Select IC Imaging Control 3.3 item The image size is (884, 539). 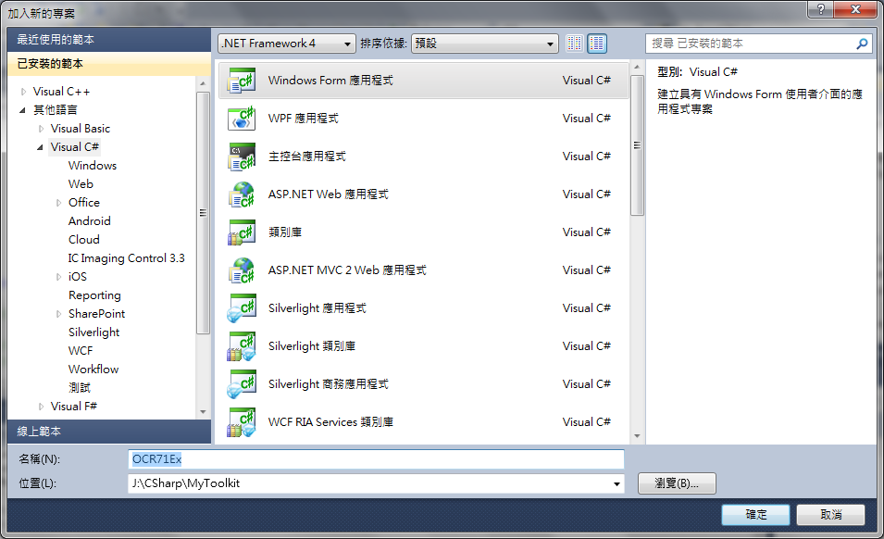[x=126, y=258]
